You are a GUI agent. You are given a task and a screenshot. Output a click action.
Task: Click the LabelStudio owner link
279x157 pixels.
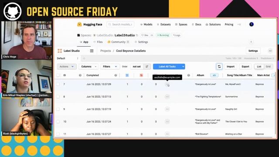(x=105, y=35)
